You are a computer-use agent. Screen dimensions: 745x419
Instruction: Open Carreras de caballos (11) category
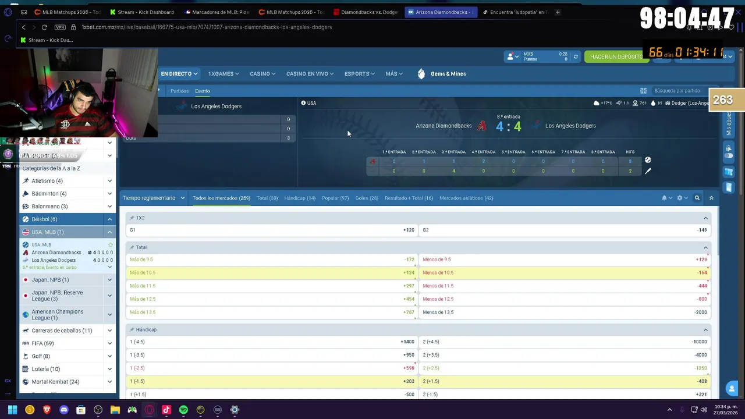point(68,331)
